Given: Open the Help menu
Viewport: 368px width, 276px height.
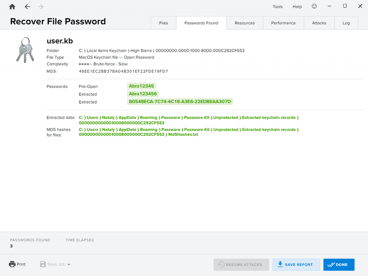Looking at the screenshot, I should pyautogui.click(x=297, y=6).
